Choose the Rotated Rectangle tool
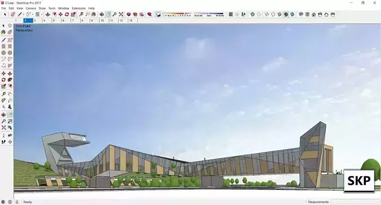Screen dimensions: 381x205 click(10, 46)
